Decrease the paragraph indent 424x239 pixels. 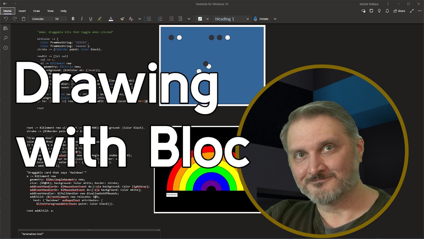171,19
